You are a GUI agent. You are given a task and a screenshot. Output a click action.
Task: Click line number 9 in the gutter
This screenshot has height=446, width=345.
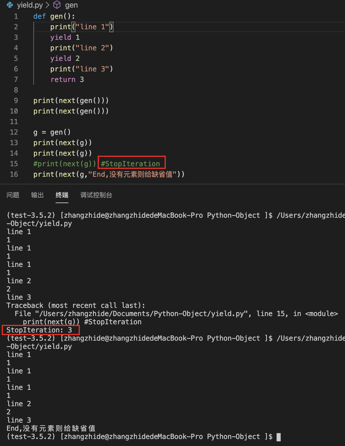click(x=16, y=101)
